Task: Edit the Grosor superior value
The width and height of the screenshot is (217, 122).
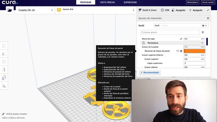Action: pyautogui.click(x=194, y=59)
